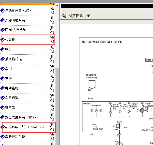Click [进入] link for 车身后端
This screenshot has width=153, height=145.
click(52, 98)
